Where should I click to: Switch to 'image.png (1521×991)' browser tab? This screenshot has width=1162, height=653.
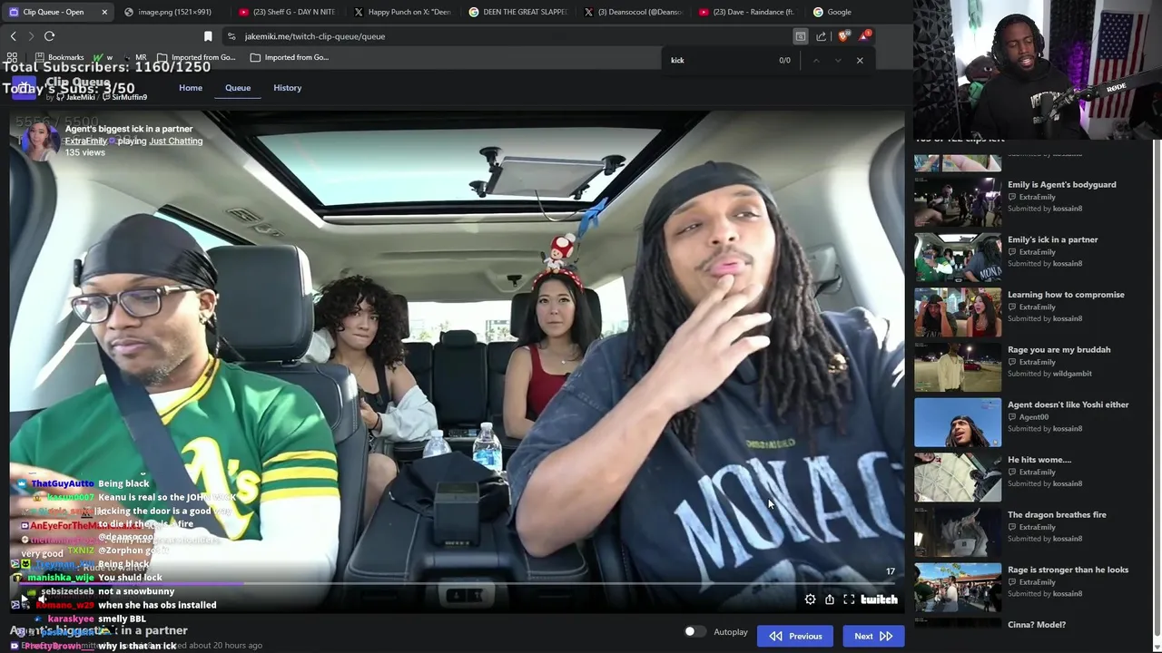point(168,12)
